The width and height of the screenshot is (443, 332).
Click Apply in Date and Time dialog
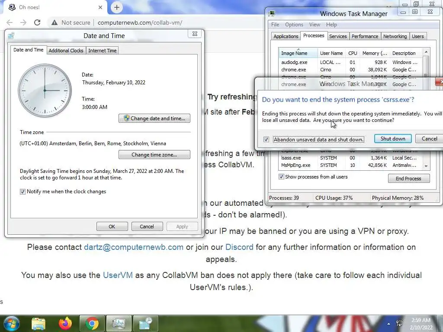pyautogui.click(x=182, y=227)
